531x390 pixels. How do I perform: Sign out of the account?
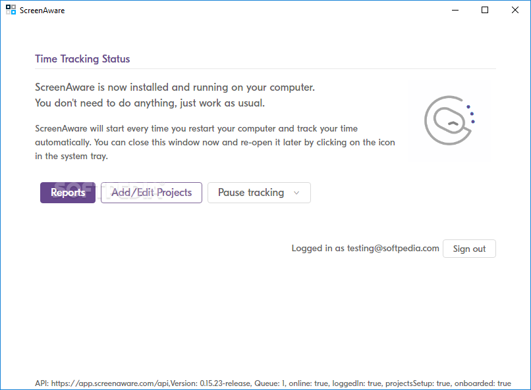[x=469, y=249]
